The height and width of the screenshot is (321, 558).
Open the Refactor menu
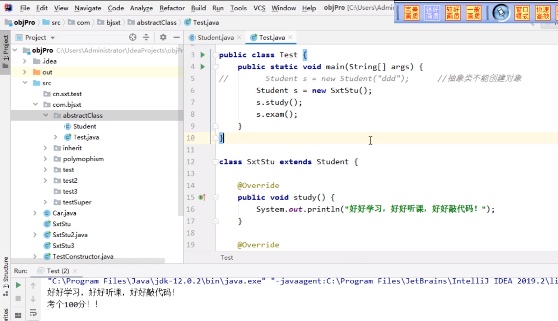[x=172, y=8]
